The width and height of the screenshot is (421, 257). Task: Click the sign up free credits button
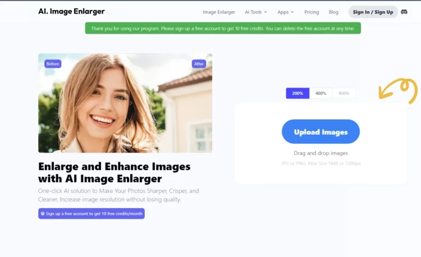click(91, 214)
